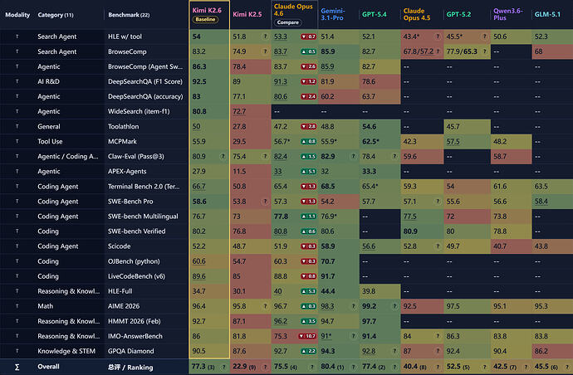The image size is (573, 375).
Task: Click the help icon next to Gemini IMO-AnswerBench 91*
Action: pyautogui.click(x=354, y=336)
